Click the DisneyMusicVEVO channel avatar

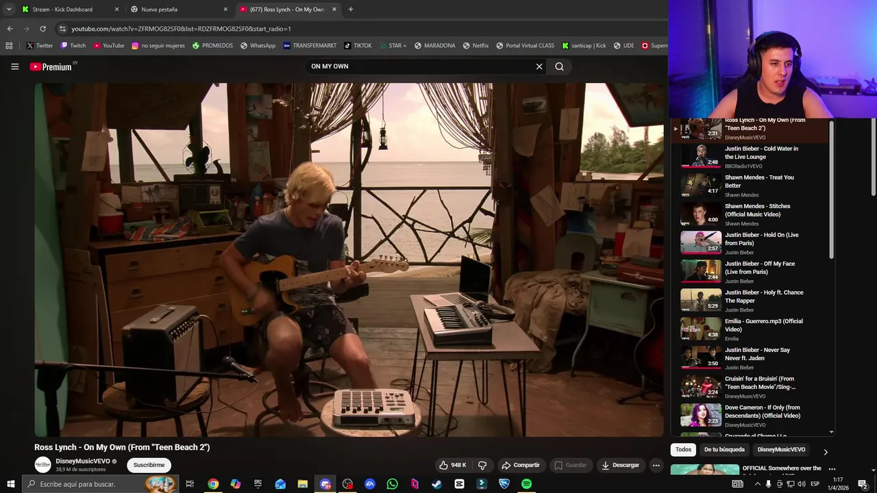(43, 465)
